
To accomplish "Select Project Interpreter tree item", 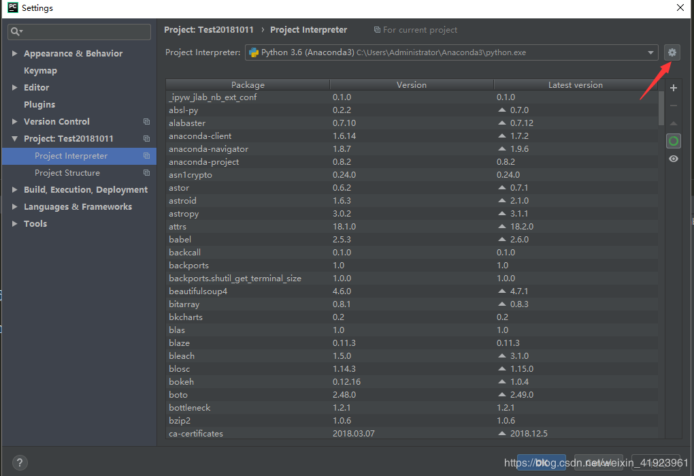I will pyautogui.click(x=79, y=156).
